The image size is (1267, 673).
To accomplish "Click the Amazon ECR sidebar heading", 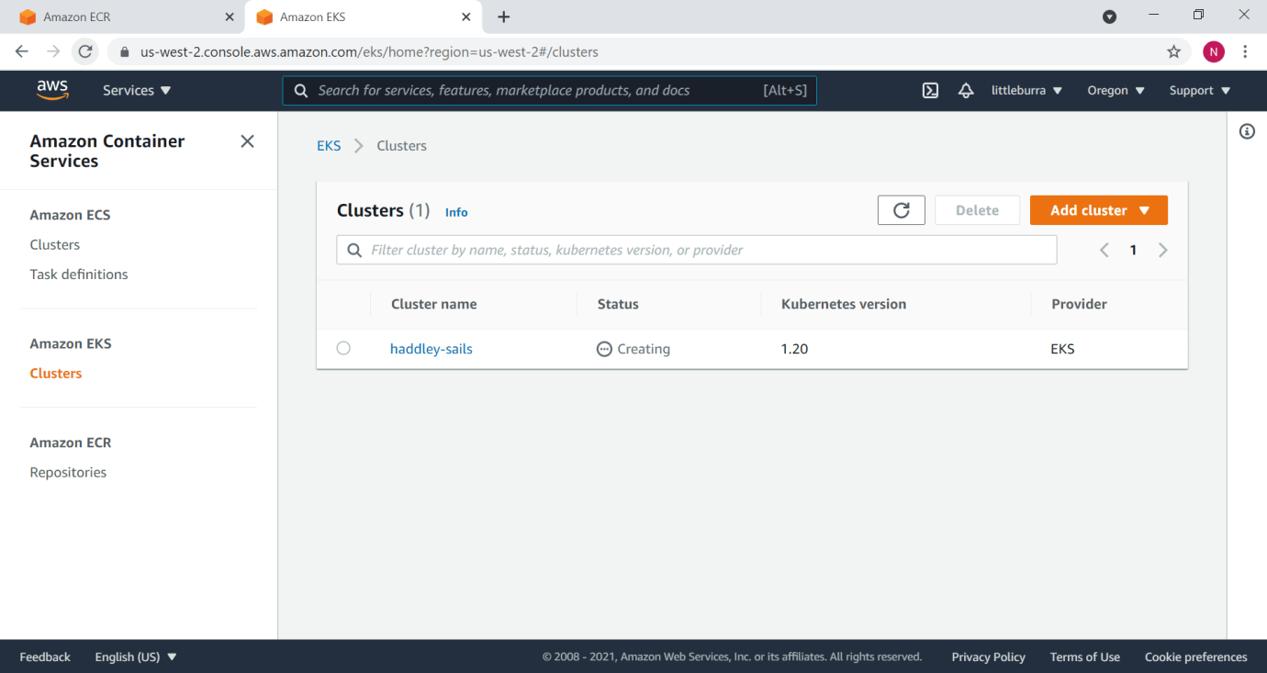I will click(71, 443).
